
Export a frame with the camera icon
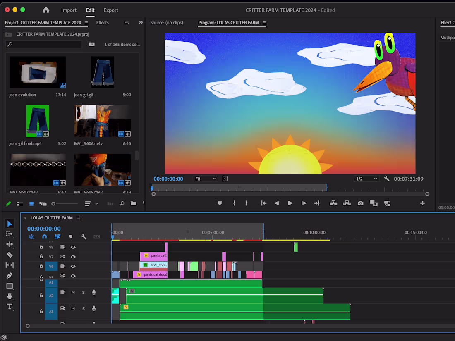pyautogui.click(x=360, y=203)
